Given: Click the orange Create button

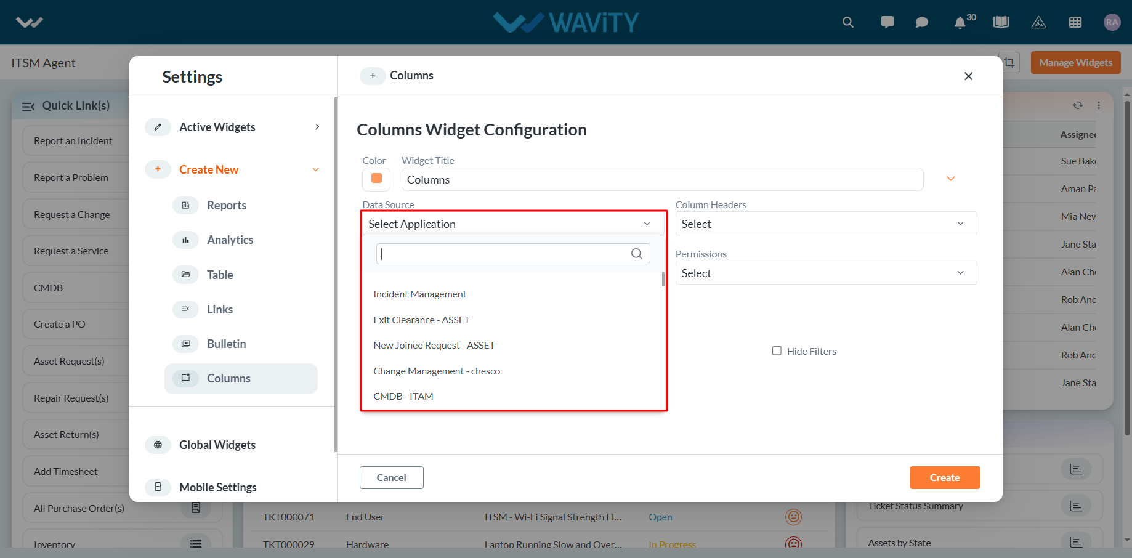Looking at the screenshot, I should [x=945, y=477].
